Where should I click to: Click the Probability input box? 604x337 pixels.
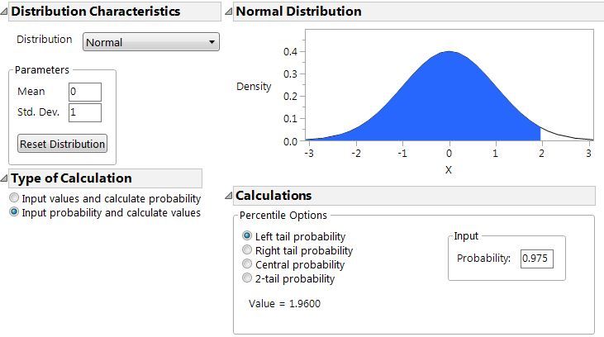[536, 259]
